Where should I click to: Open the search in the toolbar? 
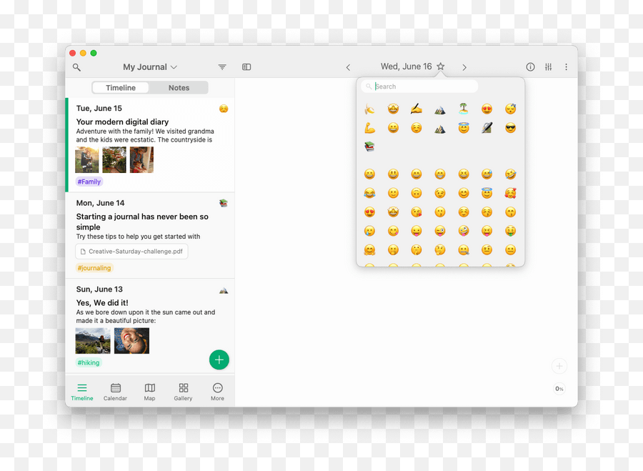76,66
